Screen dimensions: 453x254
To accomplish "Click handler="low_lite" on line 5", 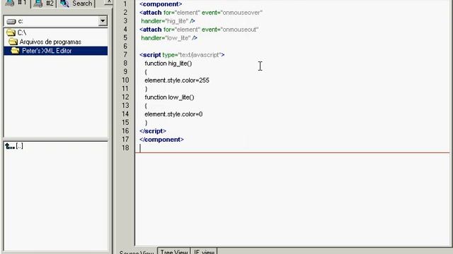I will [166, 38].
